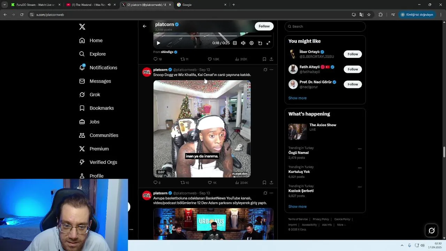Screen dimensions: 446x251
Task: Open Profile from the sidebar
Action: pyautogui.click(x=91, y=176)
